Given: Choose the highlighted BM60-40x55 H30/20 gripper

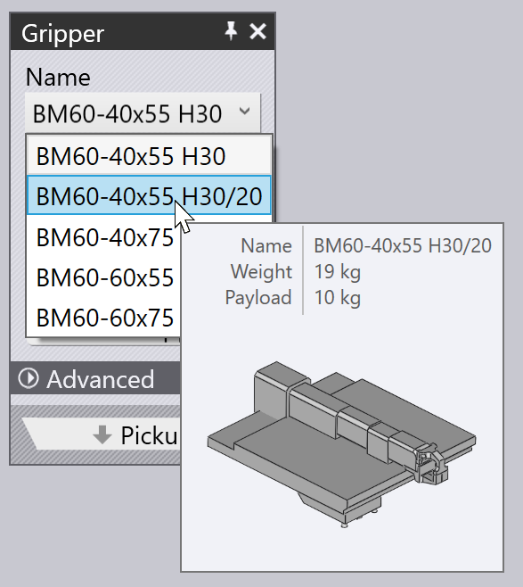Looking at the screenshot, I should tap(149, 195).
